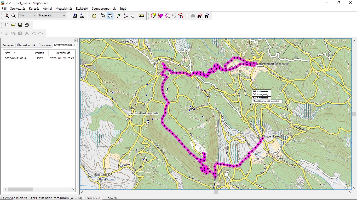
Task: Select the track draw pencil tool
Action: [153, 16]
